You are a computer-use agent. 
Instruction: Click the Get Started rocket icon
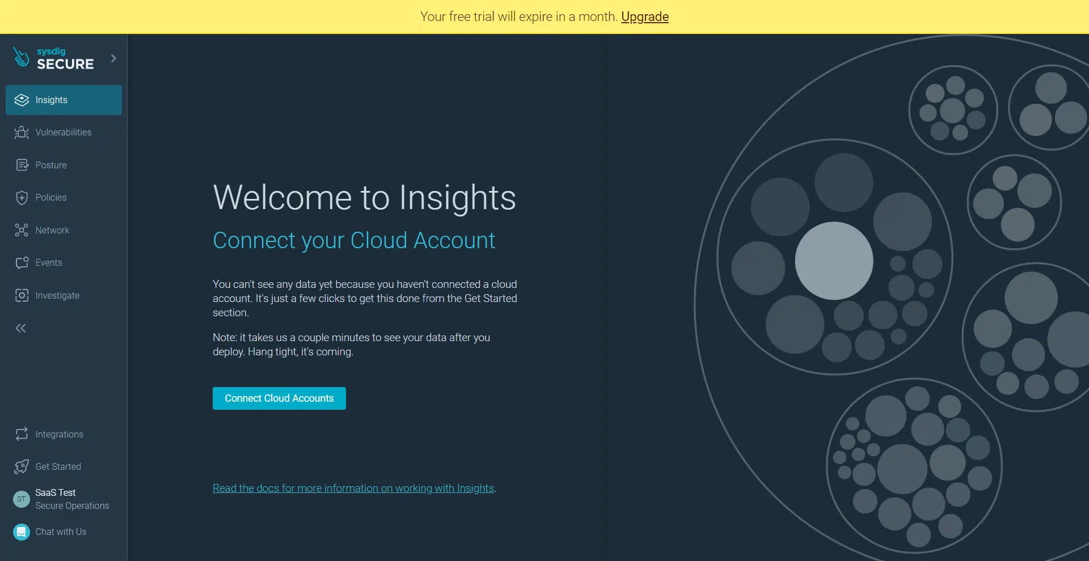(22, 467)
